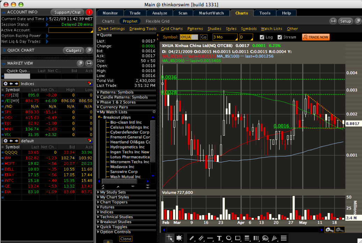Select the grid pan tool
Image resolution: width=362 pixels, height=243 pixels.
[x=179, y=238]
